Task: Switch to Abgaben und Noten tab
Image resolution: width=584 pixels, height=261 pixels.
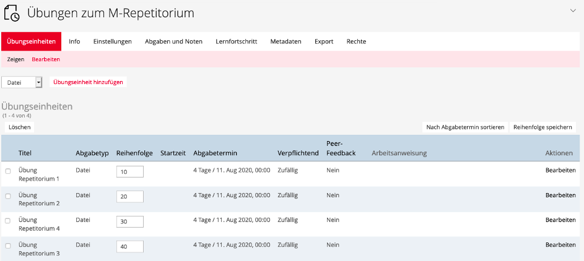Action: point(173,41)
